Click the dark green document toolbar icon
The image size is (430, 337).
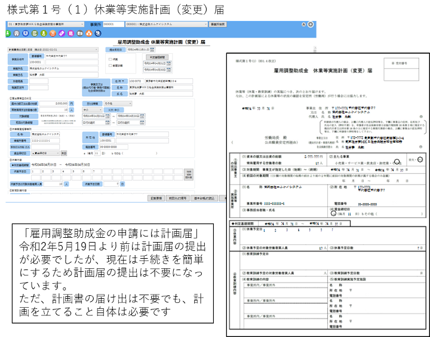click(35, 33)
